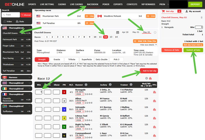The width and height of the screenshot is (205, 140).
Task: Open year dropdown 2026 for Litmus Test
Action: pos(80,120)
